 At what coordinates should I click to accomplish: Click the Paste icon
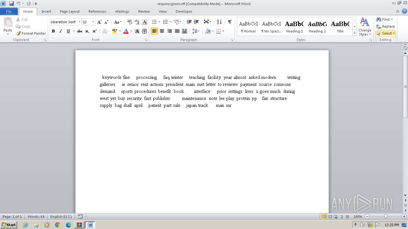[x=8, y=22]
